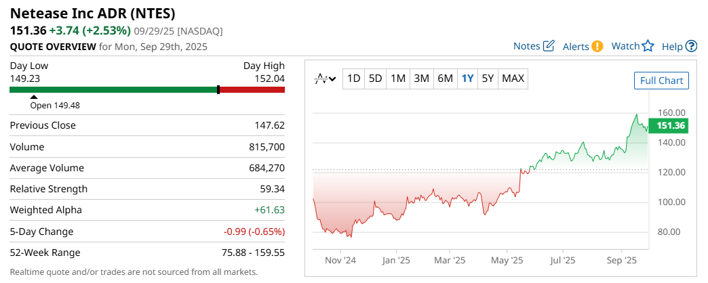708x283 pixels.
Task: Open the chart type dropdown
Action: coord(326,79)
